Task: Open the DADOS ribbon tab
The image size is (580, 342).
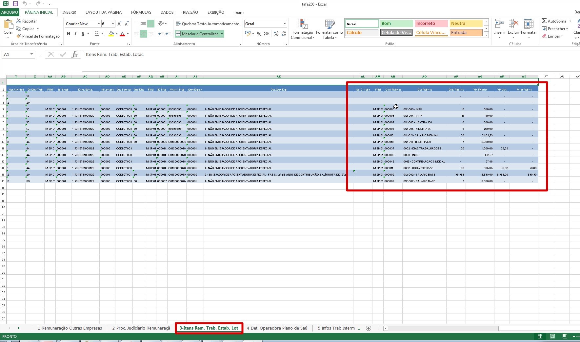Action: pyautogui.click(x=167, y=12)
